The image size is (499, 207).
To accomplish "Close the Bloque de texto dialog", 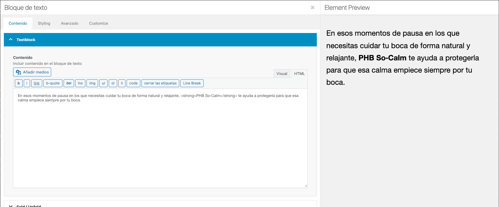I will click(x=313, y=7).
